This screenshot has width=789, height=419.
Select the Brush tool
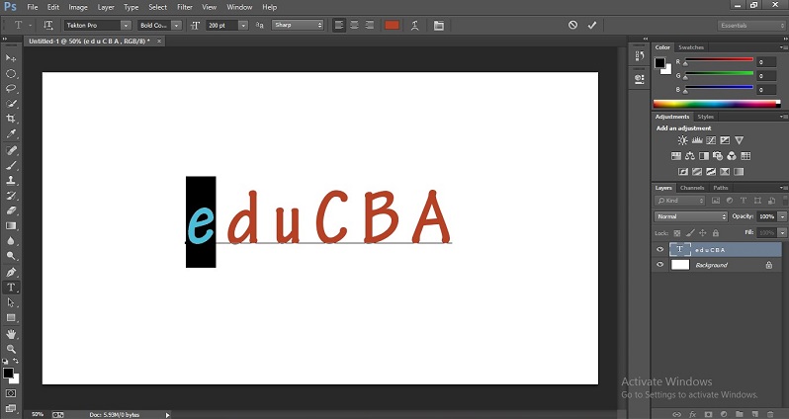(x=11, y=165)
